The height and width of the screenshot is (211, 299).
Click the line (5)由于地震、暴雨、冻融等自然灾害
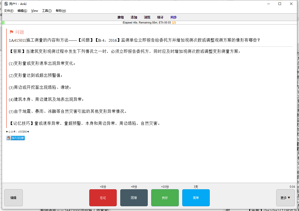[x=68, y=111]
